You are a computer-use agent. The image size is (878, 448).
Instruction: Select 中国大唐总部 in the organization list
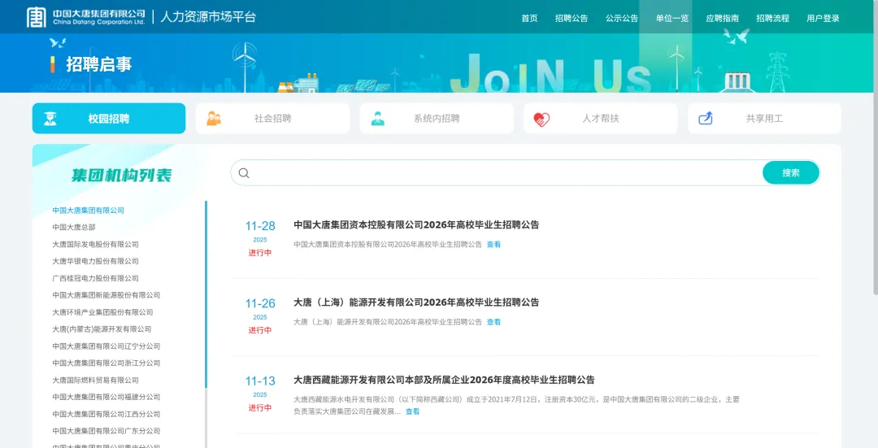point(74,228)
